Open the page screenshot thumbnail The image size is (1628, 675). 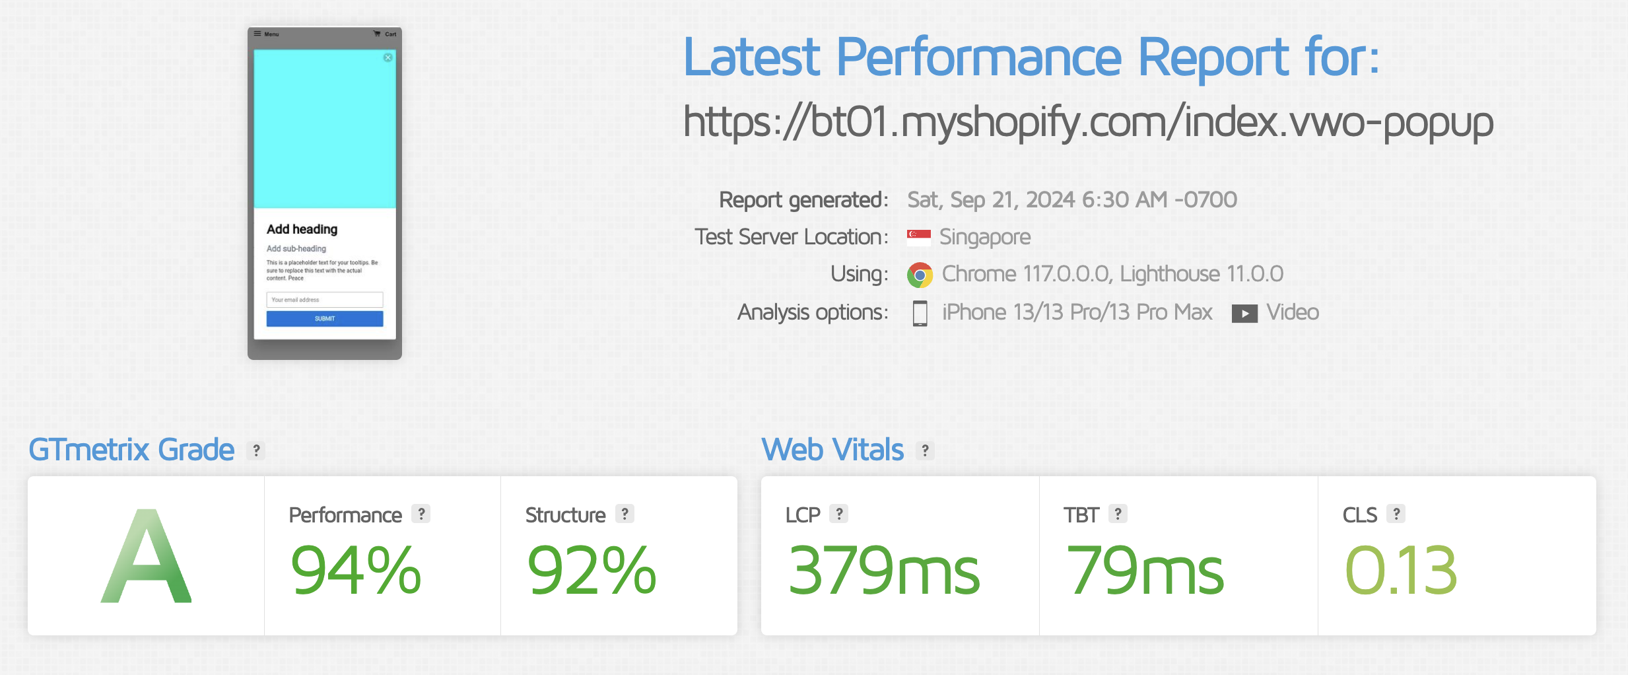click(325, 194)
